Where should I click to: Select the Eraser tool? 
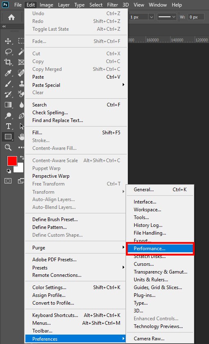[x=21, y=94]
